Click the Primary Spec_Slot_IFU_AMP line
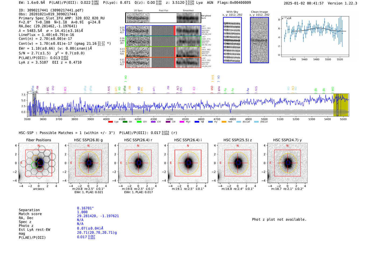 pyautogui.click(x=62, y=18)
